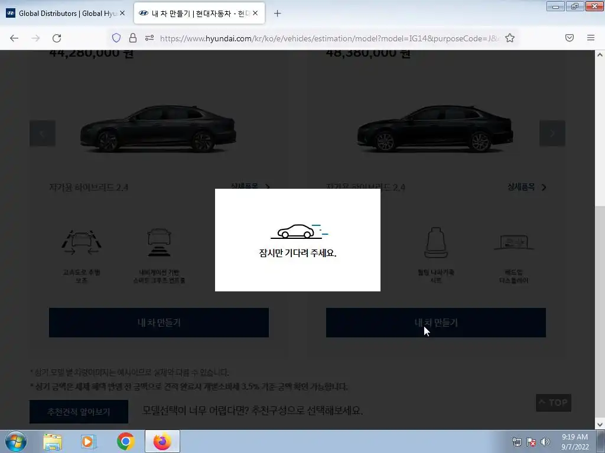This screenshot has height=453, width=605.
Task: Click the volume speaker tray icon
Action: [x=545, y=442]
